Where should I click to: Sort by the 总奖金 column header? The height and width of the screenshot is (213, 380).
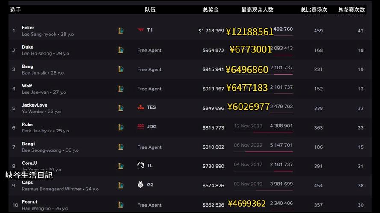click(211, 9)
